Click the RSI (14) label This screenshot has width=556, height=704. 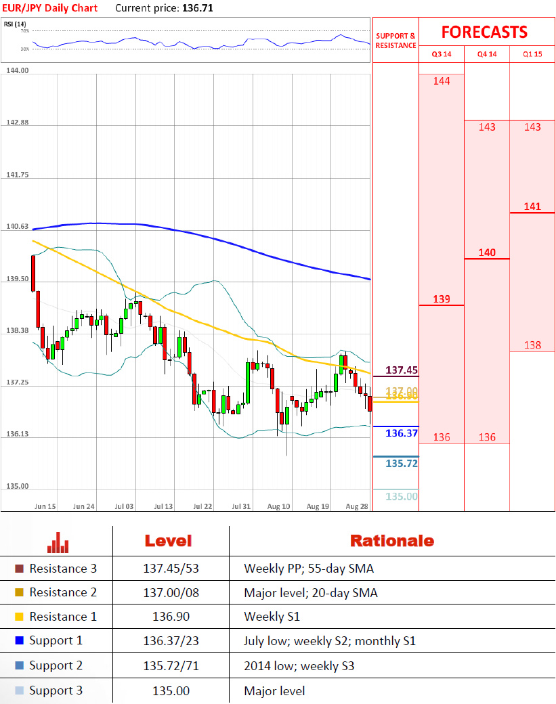click(x=15, y=24)
